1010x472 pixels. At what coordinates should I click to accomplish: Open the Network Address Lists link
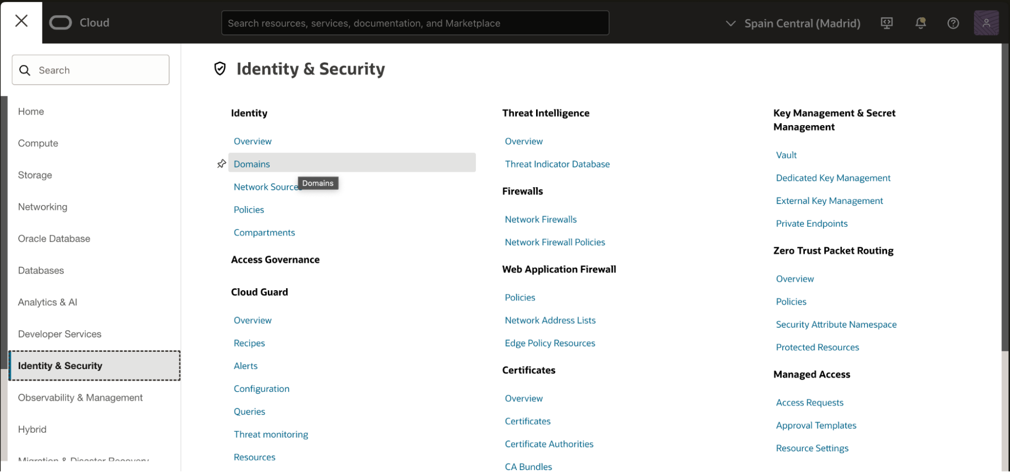click(x=550, y=321)
